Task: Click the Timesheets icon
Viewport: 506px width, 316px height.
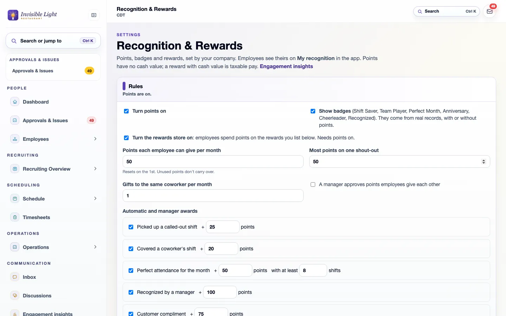Action: [x=15, y=217]
